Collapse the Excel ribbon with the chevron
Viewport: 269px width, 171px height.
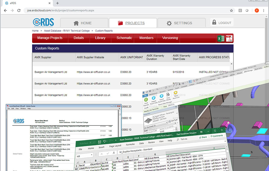(225, 141)
